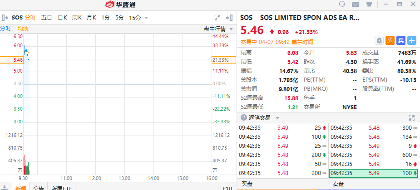Screen dimensions: 420x190
Task: Select the 5分 interval tab
Action: [x=119, y=18]
